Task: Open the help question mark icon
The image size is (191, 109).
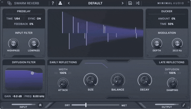Action: pos(53,3)
